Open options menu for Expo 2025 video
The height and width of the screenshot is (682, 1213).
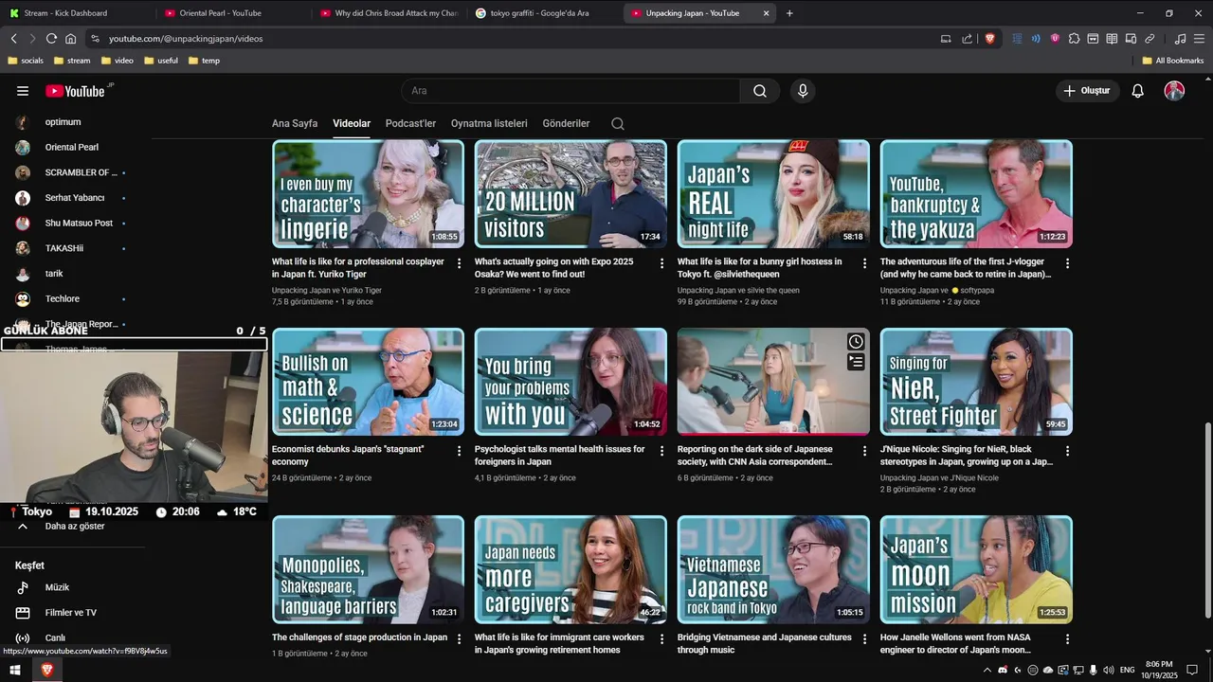661,263
